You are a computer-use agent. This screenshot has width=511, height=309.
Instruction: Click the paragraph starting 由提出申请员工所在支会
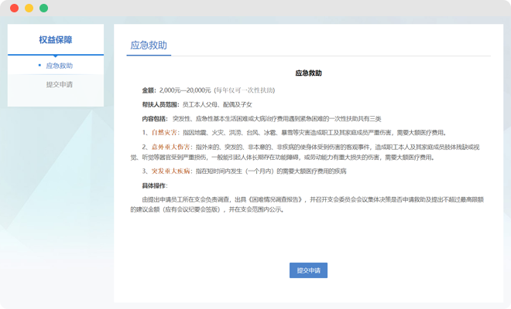tap(307, 205)
